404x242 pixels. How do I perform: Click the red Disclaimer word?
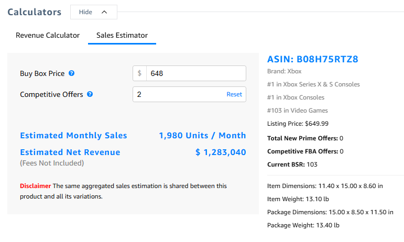[36, 186]
